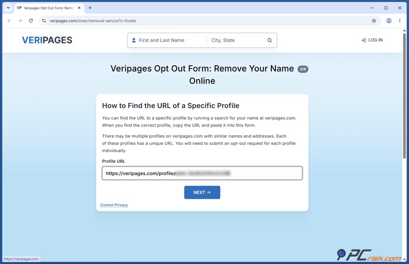Open the Control Privacy link

[114, 205]
